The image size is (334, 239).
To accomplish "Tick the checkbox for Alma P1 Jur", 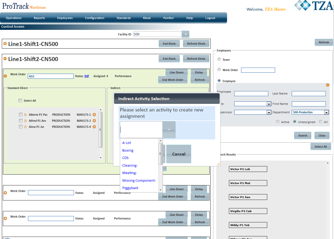I will pyautogui.click(x=21, y=127).
